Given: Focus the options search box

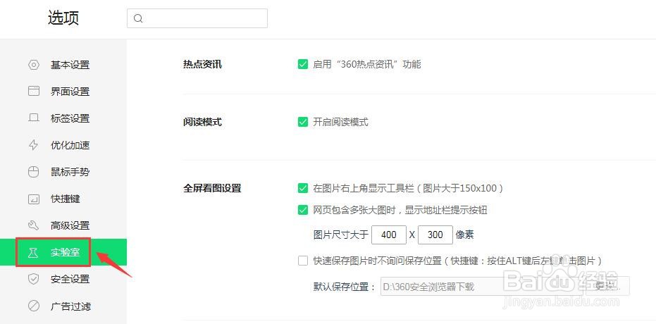Looking at the screenshot, I should [197, 18].
